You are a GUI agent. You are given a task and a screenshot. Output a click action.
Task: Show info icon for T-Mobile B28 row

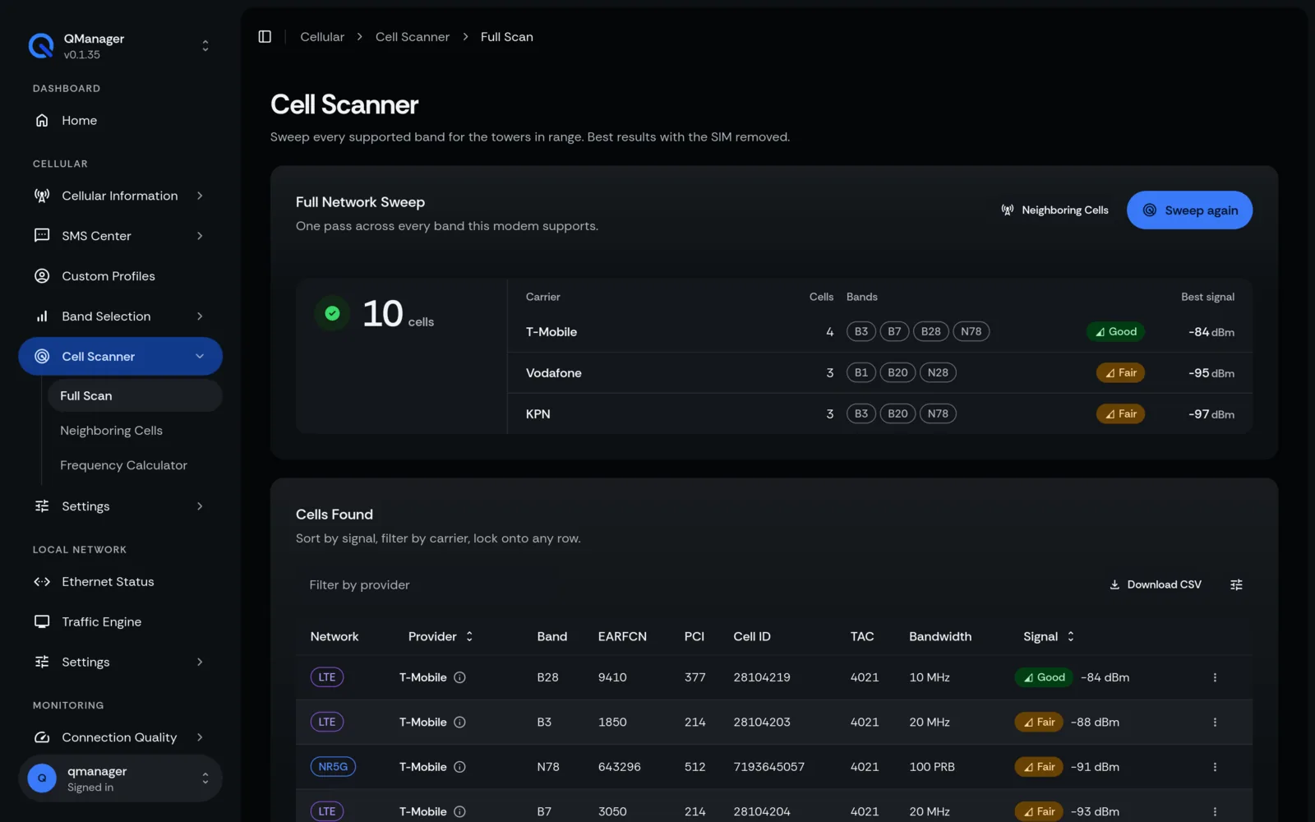(460, 678)
